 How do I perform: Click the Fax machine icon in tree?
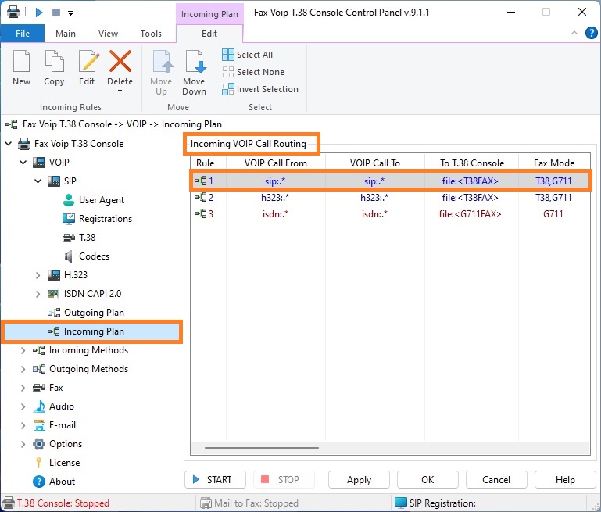coord(39,388)
